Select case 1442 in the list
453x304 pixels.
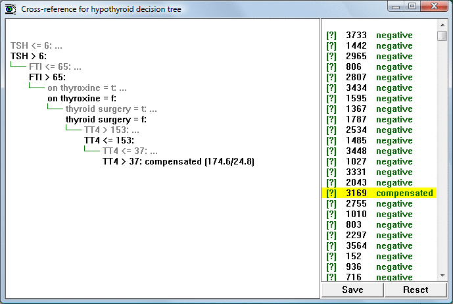379,45
